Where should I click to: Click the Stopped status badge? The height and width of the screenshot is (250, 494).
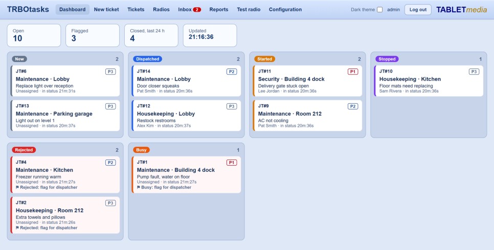coord(387,59)
